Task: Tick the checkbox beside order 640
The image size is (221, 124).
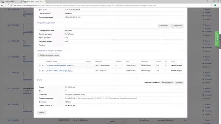Action: [6, 104]
